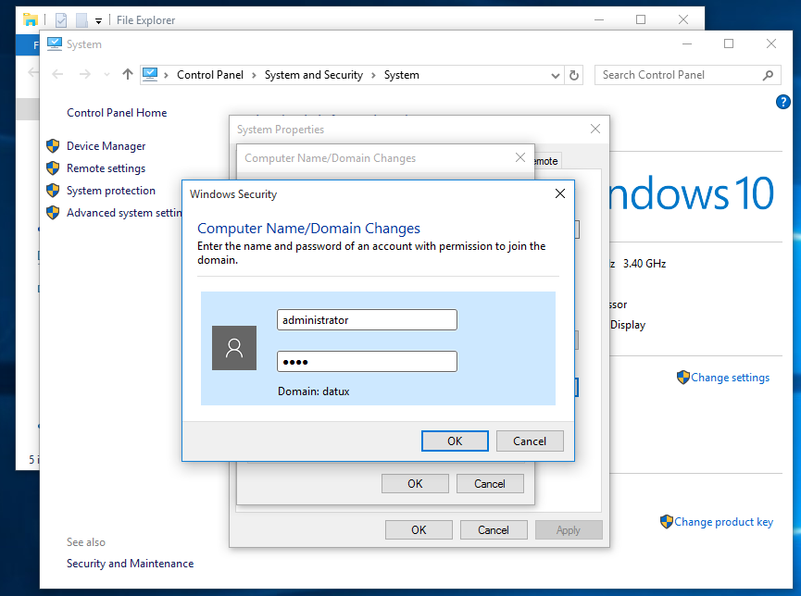Screen dimensions: 801x596
Task: Click the File Explorer folder icon in title bar
Action: click(x=31, y=20)
